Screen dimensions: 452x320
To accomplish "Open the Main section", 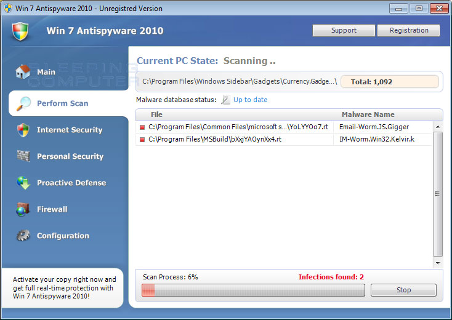I will point(46,72).
